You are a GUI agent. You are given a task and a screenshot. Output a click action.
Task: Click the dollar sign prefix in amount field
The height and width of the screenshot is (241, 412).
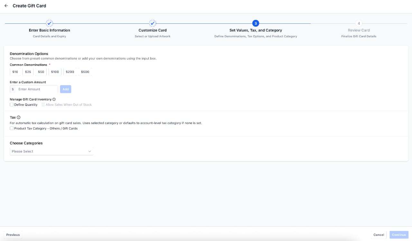(13, 89)
